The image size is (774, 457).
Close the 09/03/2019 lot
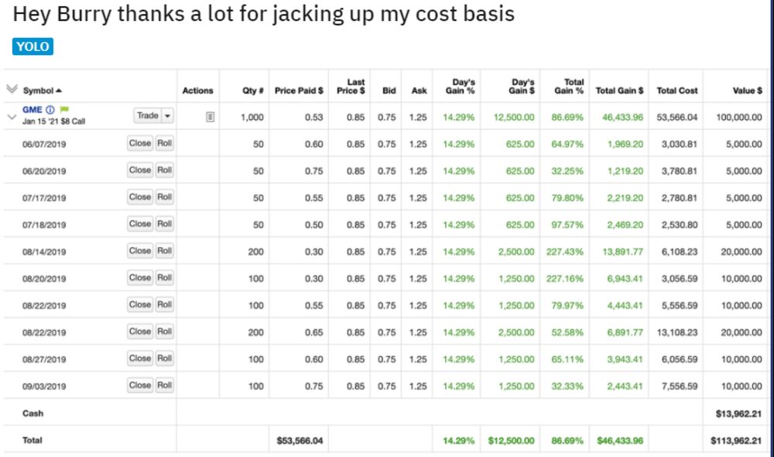pos(139,385)
